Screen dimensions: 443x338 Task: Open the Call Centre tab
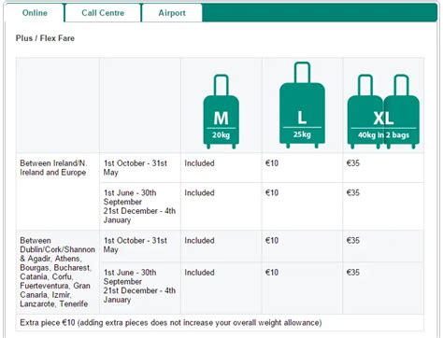click(103, 13)
